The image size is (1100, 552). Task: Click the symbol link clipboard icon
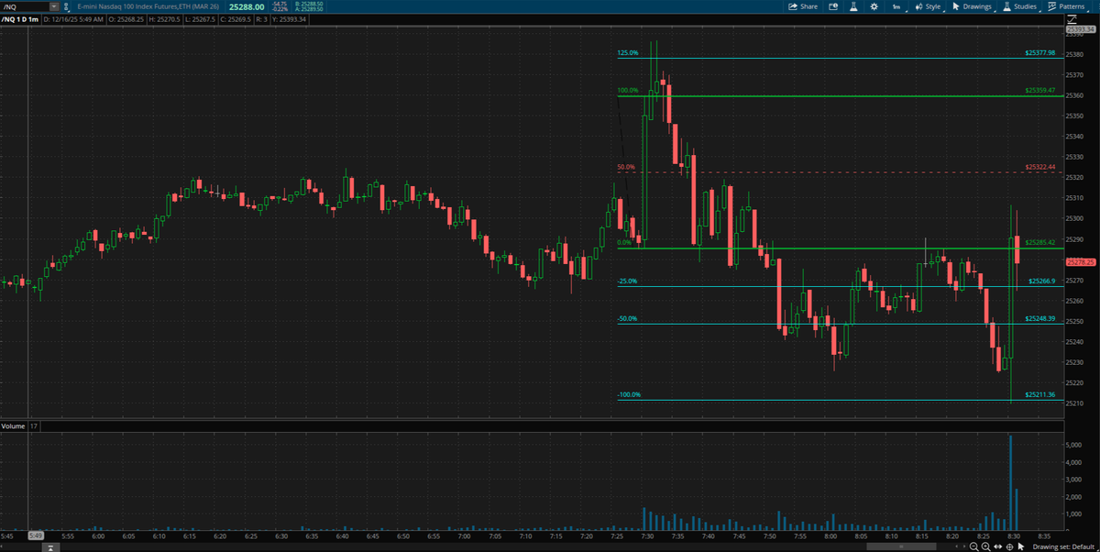[66, 7]
